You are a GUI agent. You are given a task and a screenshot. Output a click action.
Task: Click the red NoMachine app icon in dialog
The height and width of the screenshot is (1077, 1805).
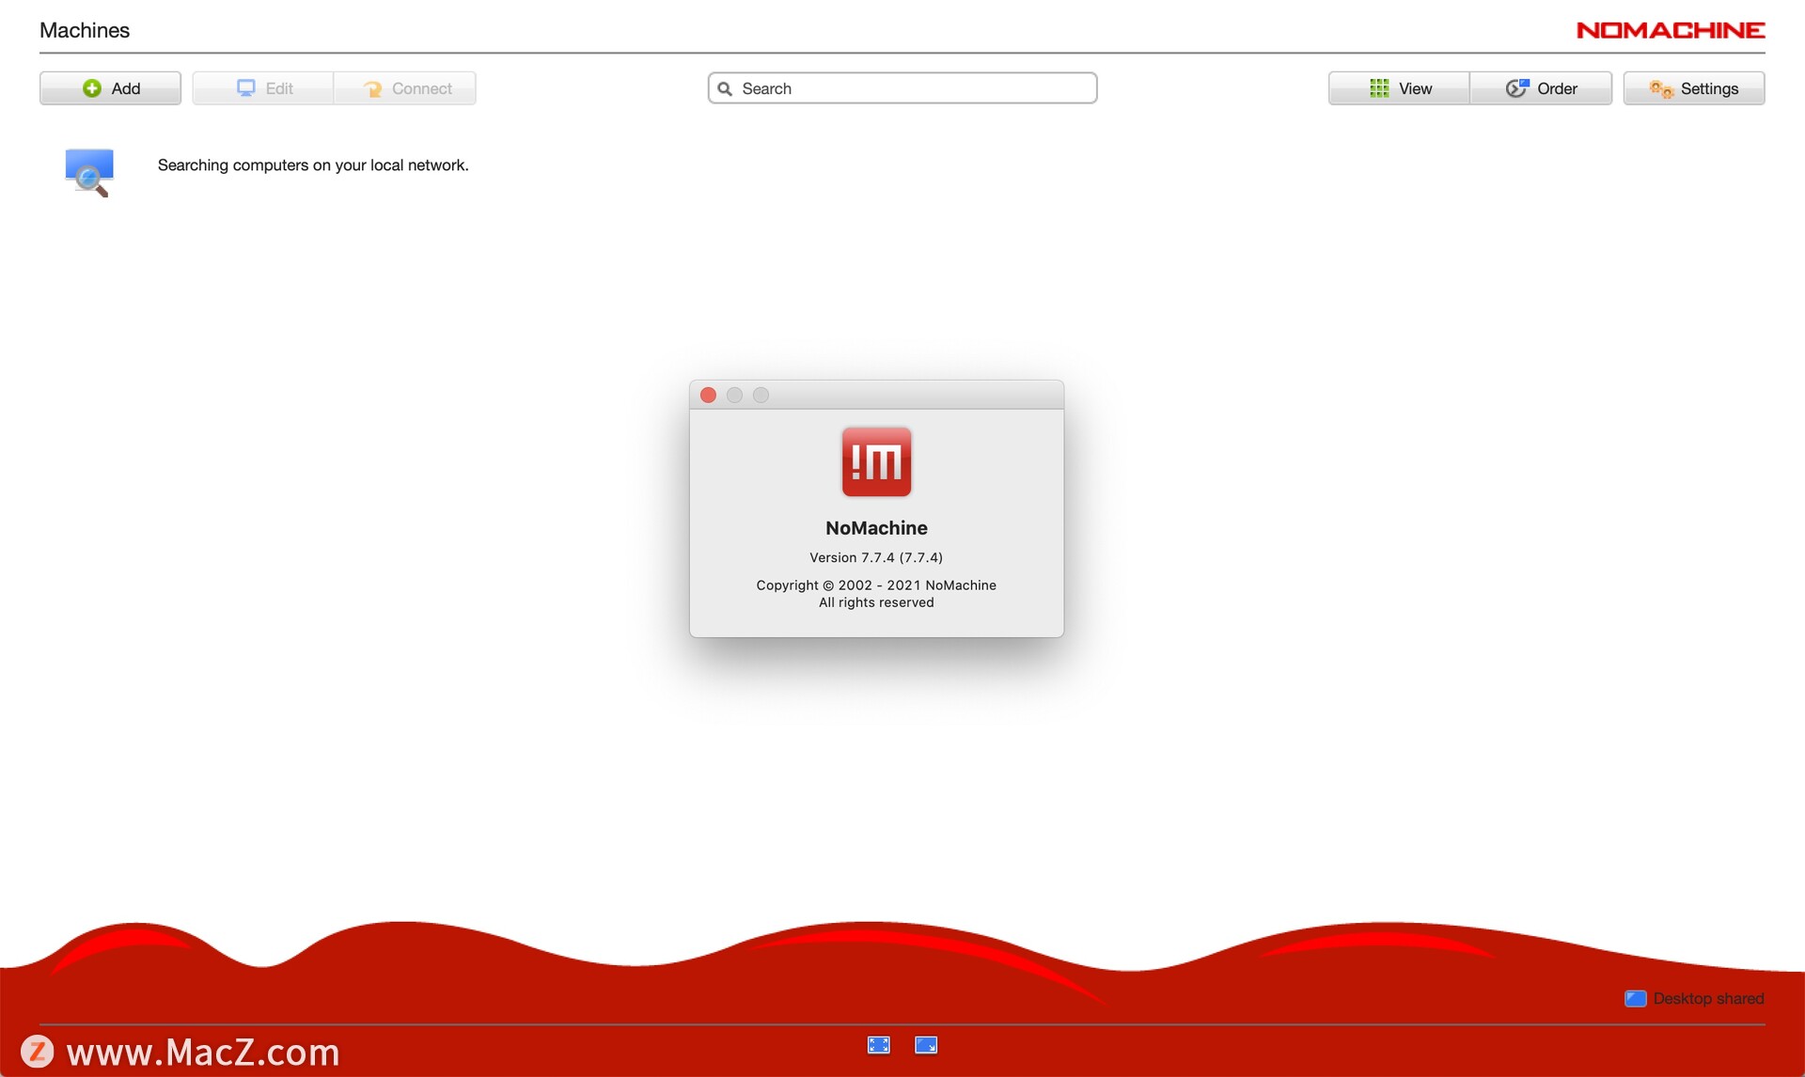click(876, 462)
